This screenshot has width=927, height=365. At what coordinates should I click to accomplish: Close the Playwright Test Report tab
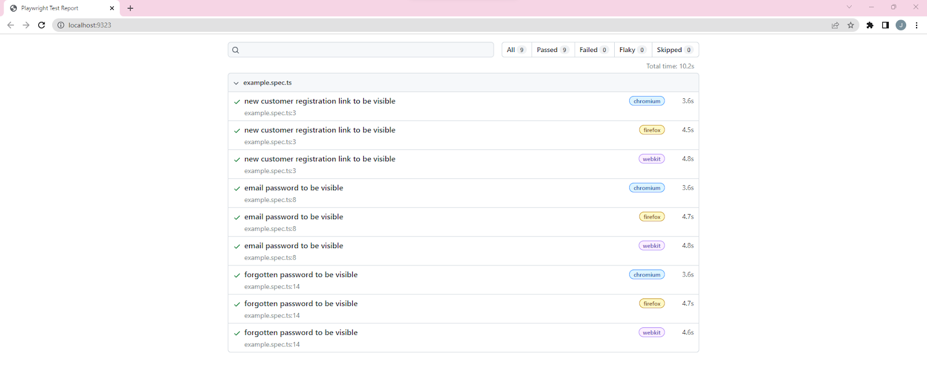click(112, 8)
